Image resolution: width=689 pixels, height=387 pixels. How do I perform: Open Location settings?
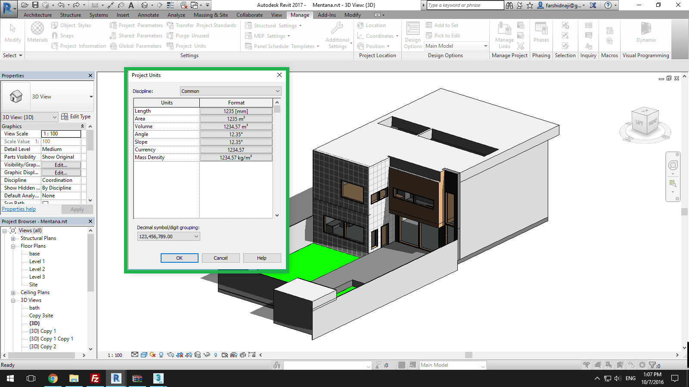pyautogui.click(x=373, y=25)
